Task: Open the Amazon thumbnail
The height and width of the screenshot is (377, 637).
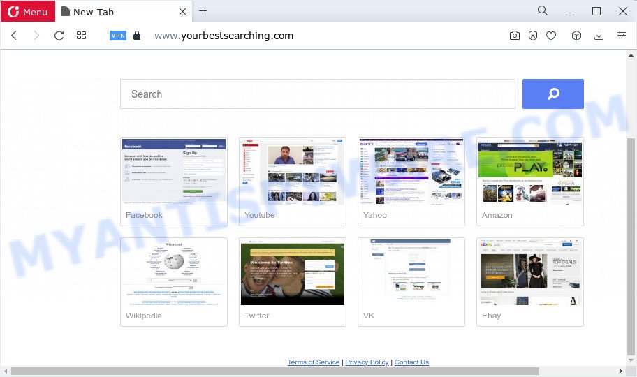Action: [529, 182]
